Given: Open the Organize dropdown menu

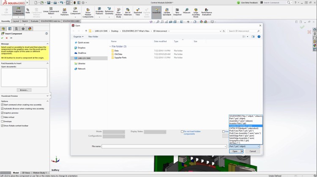Looking at the screenshot, I should (78, 37).
